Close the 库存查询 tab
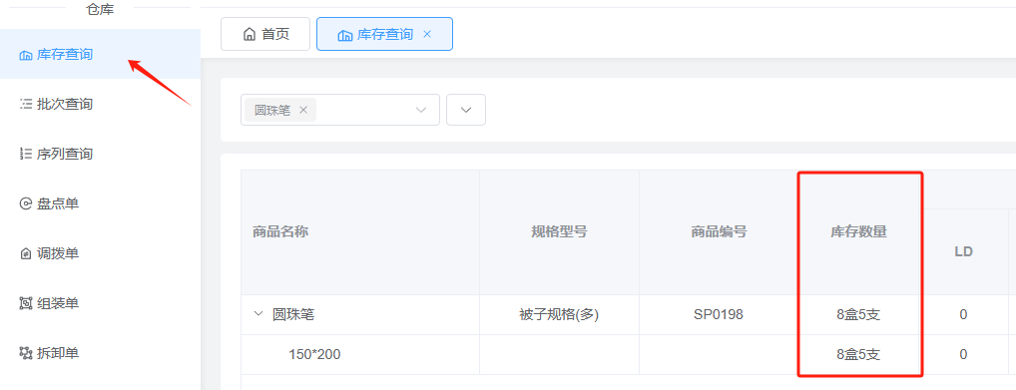Viewport: 1016px width, 390px height. coord(427,34)
